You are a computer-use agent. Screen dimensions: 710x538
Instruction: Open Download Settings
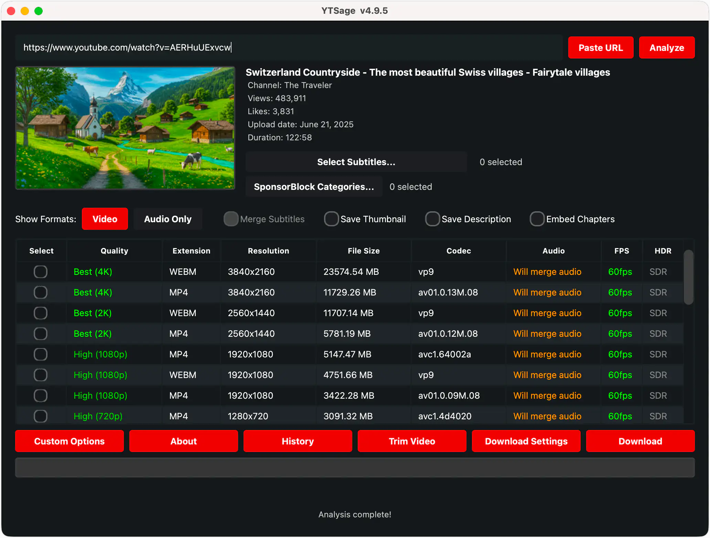526,441
